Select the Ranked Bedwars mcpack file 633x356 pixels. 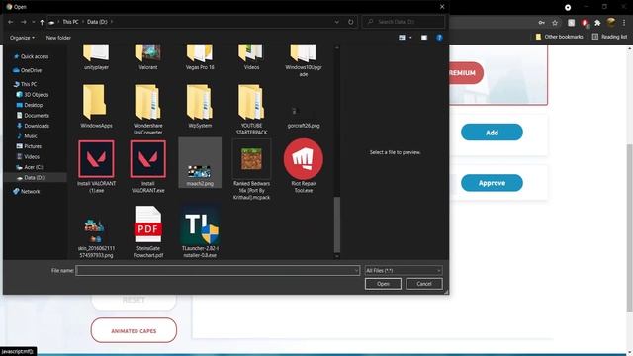pyautogui.click(x=251, y=169)
